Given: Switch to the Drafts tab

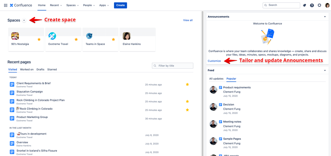Looking at the screenshot, I should coord(40,69).
